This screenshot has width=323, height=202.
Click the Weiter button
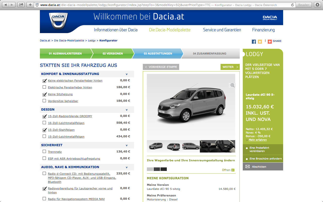point(230,67)
